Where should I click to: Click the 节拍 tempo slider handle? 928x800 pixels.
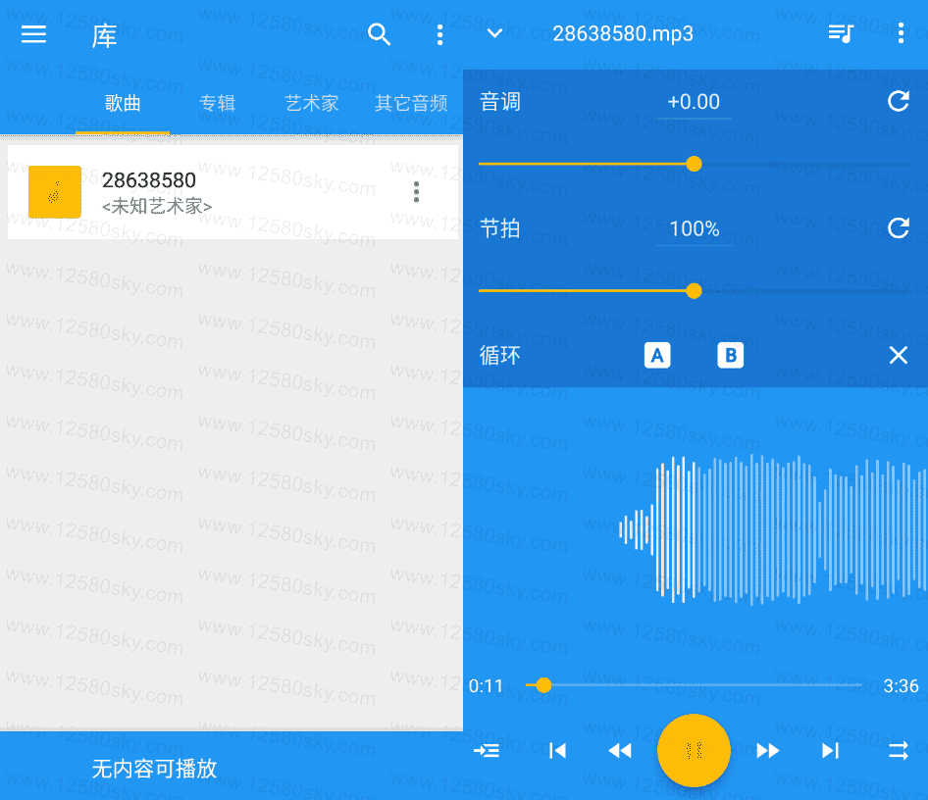point(695,290)
